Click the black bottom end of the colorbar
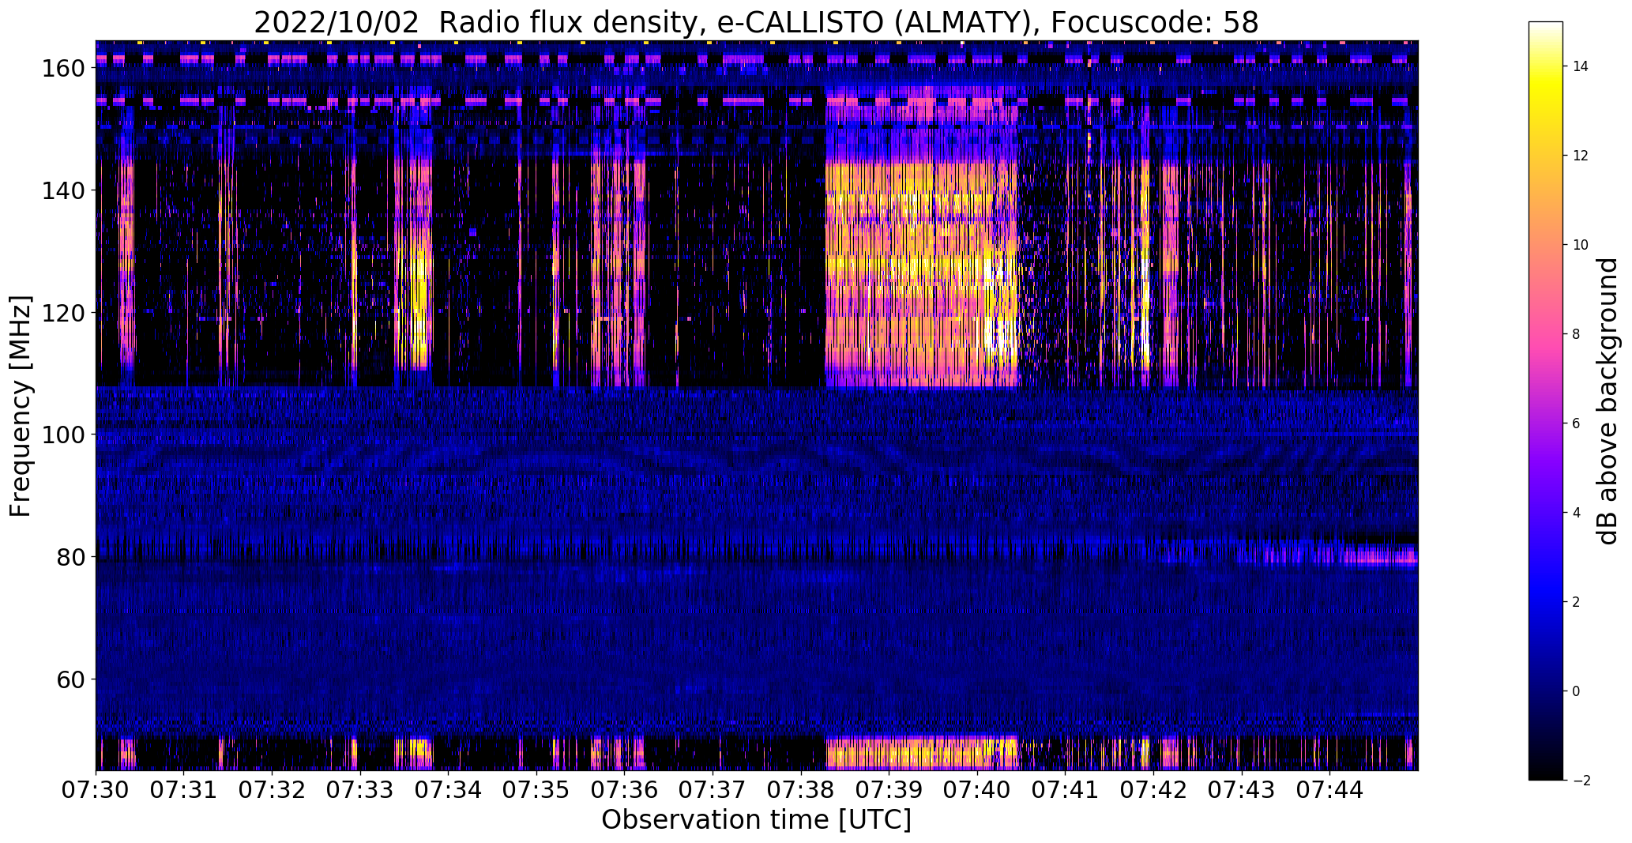The image size is (1632, 843). click(x=1546, y=773)
